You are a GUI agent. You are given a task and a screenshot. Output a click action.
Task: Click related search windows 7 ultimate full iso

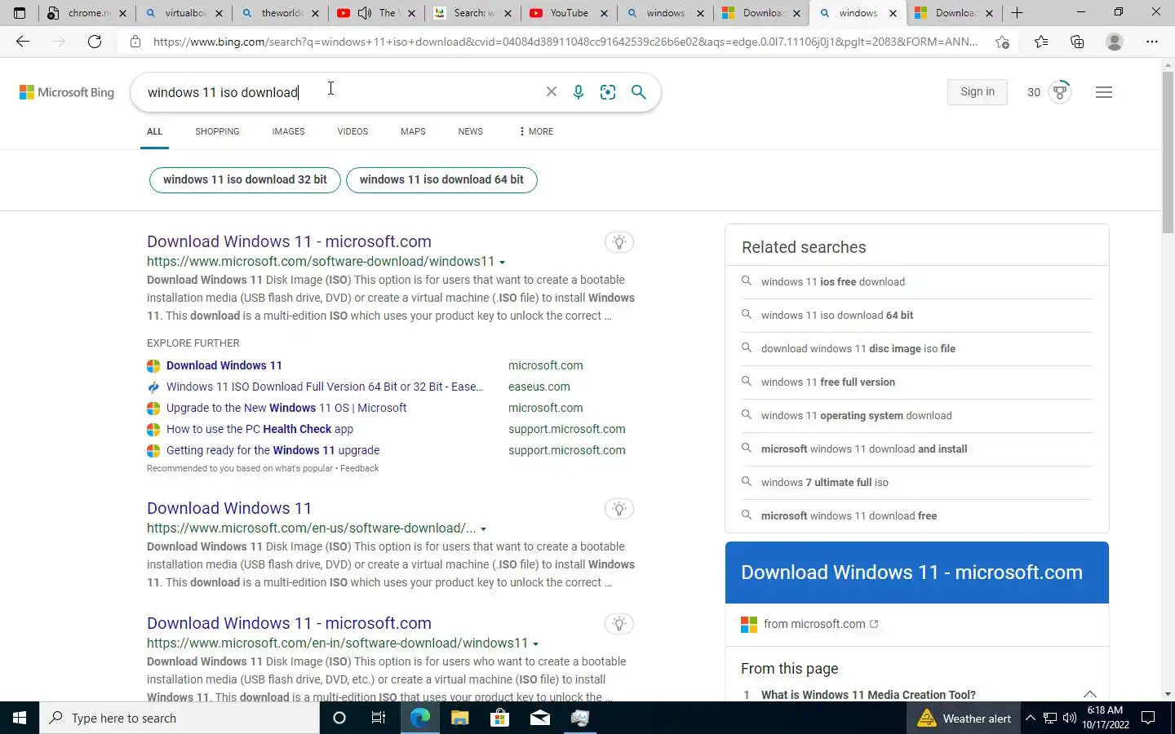[x=824, y=482]
